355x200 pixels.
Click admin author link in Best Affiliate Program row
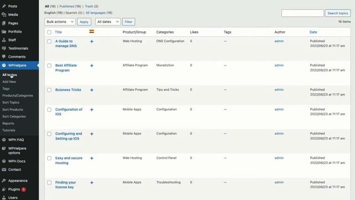(279, 66)
